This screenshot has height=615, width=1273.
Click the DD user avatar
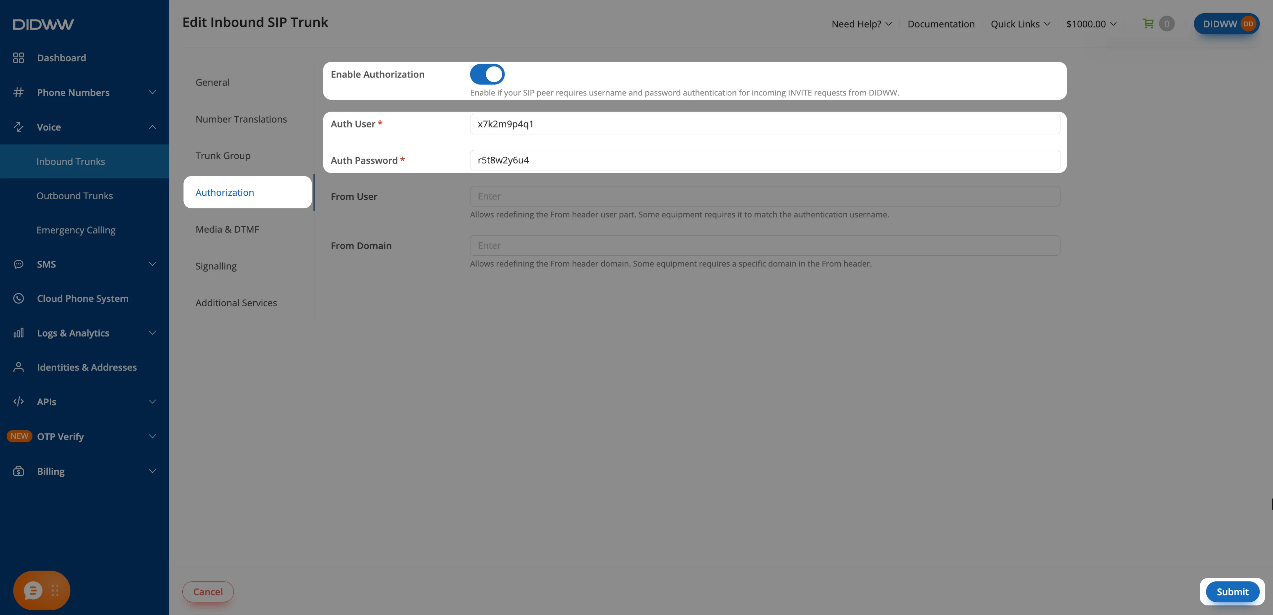click(x=1248, y=24)
